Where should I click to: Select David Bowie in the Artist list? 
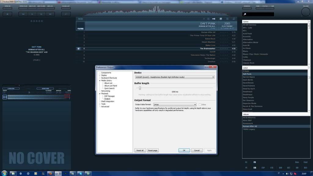[248, 83]
